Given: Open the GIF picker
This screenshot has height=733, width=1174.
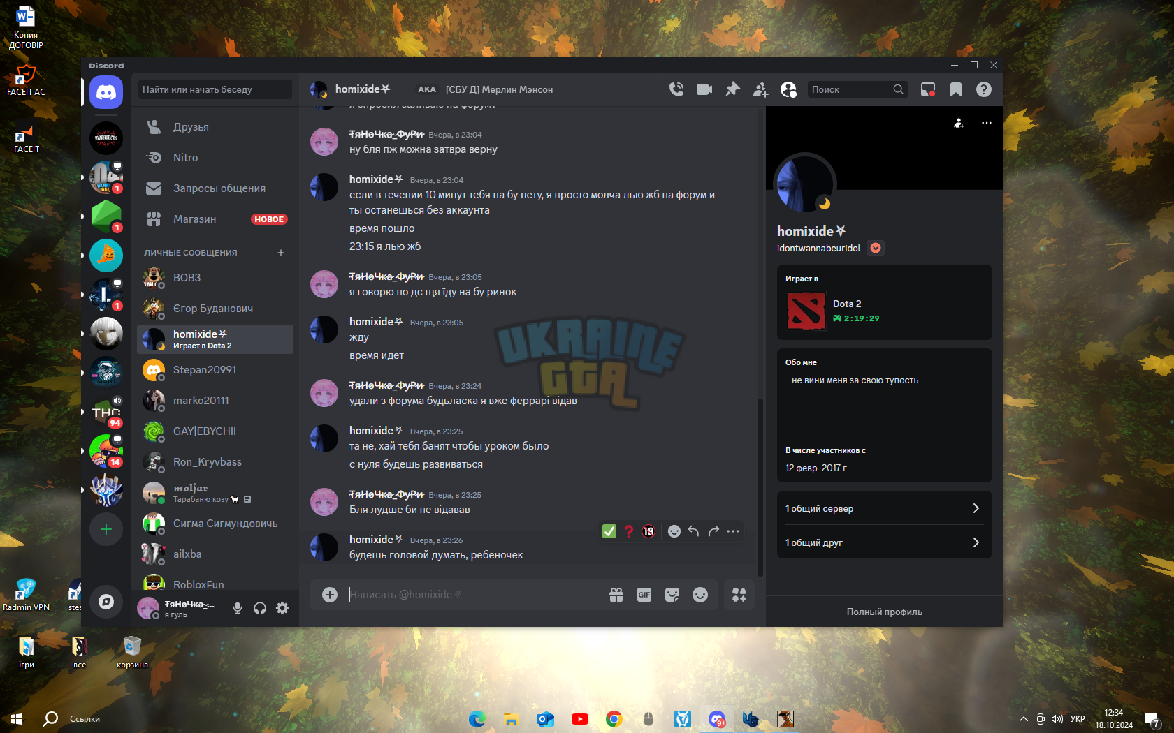Looking at the screenshot, I should pos(644,595).
